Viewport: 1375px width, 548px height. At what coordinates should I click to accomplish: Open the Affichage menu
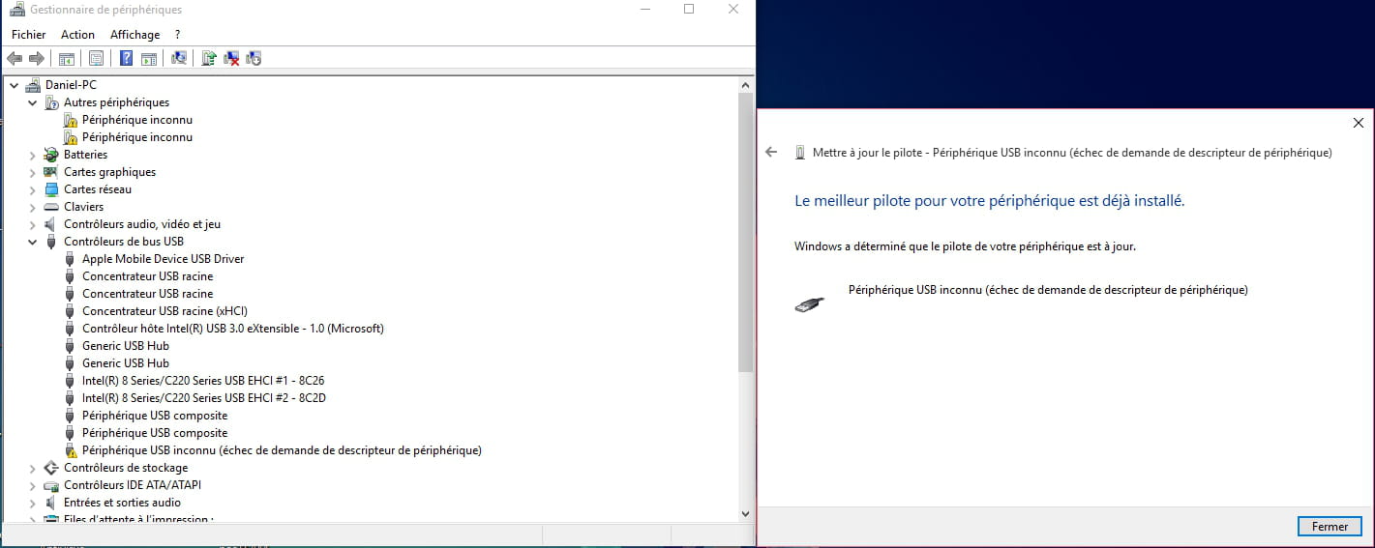click(135, 35)
